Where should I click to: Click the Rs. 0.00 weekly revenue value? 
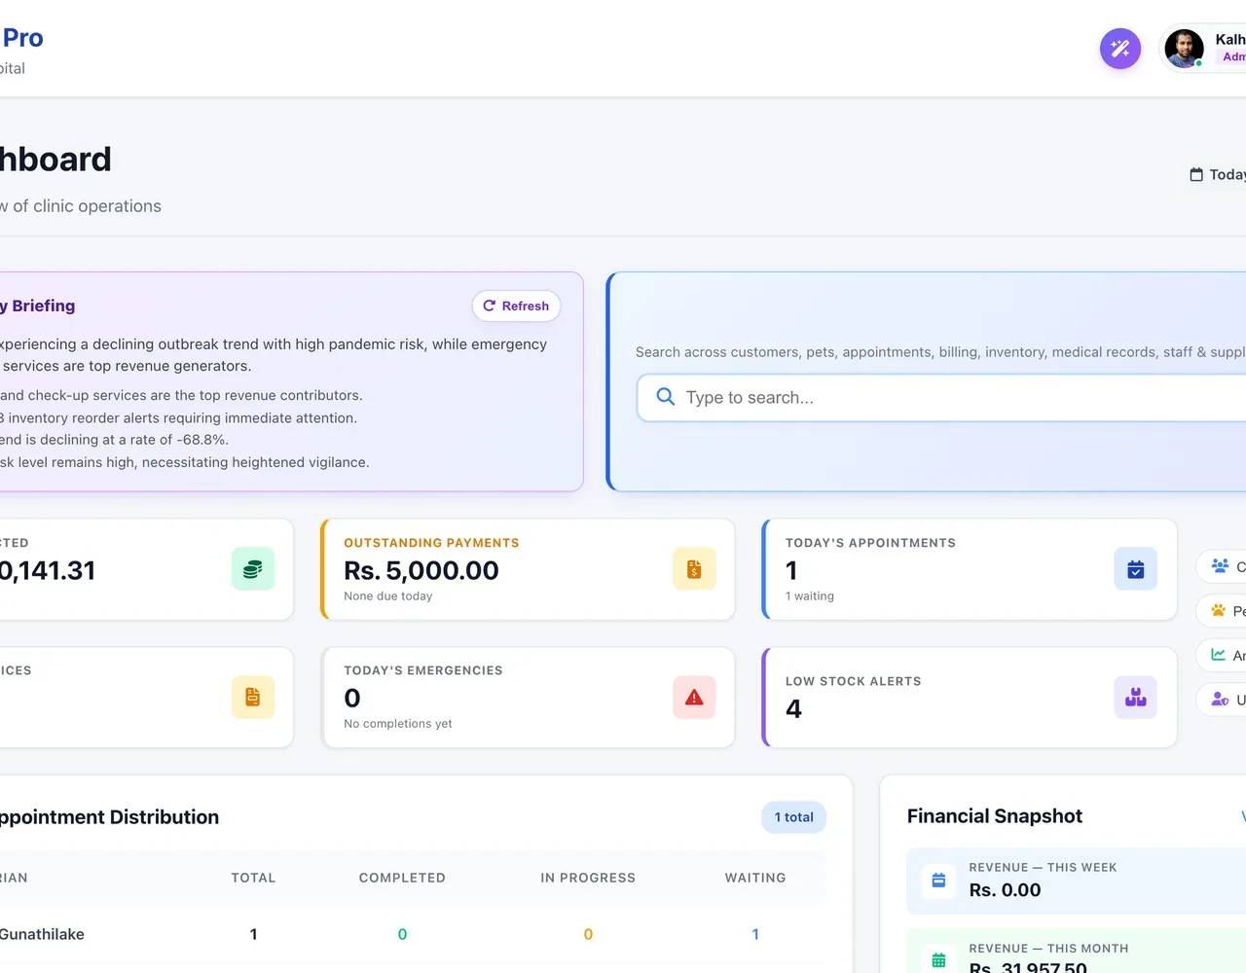[1005, 890]
